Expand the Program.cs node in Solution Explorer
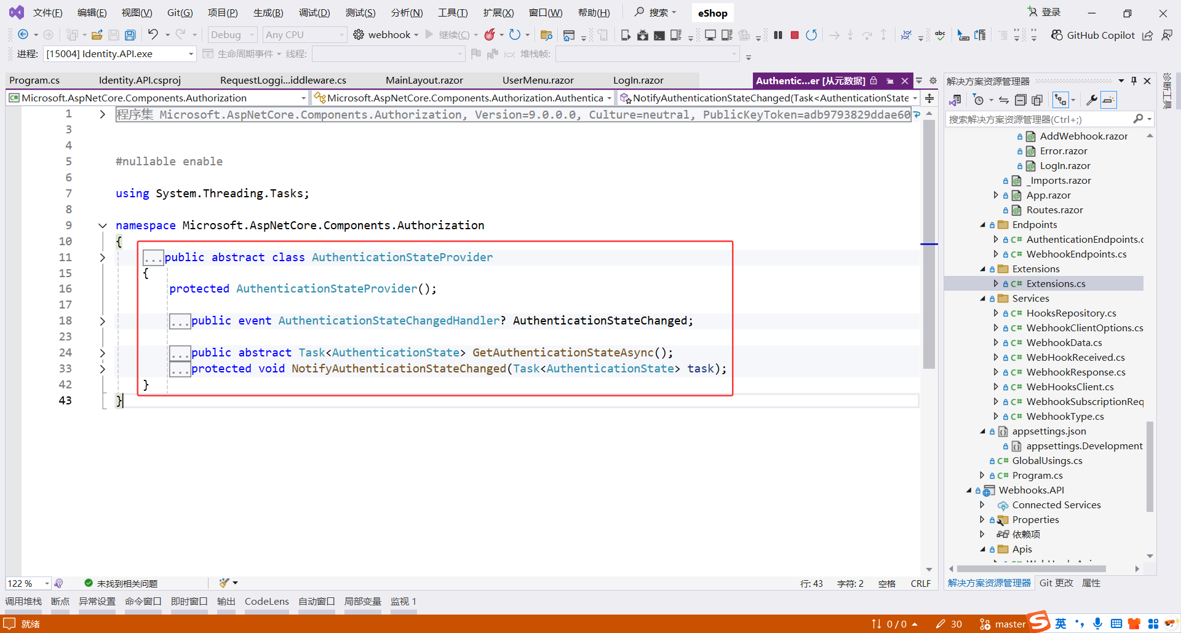1181x633 pixels. [x=982, y=475]
